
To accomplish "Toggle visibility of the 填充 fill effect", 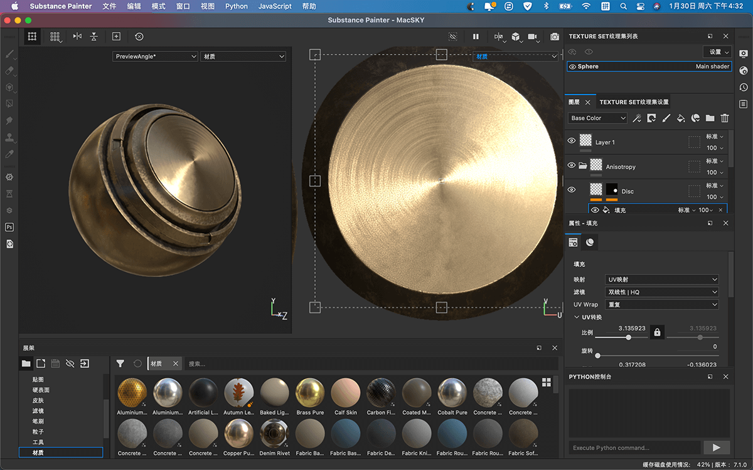I will point(595,210).
